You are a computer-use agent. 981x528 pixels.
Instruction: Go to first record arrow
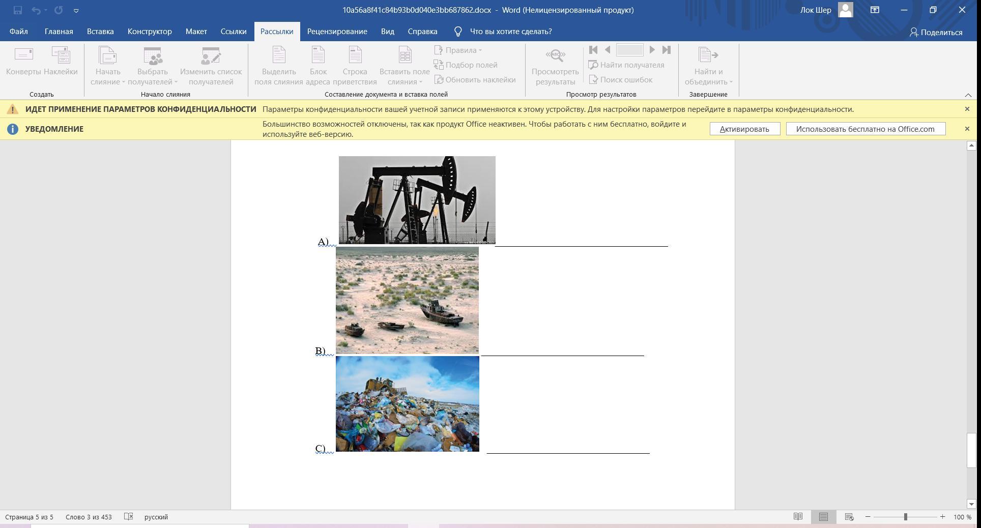pos(593,50)
